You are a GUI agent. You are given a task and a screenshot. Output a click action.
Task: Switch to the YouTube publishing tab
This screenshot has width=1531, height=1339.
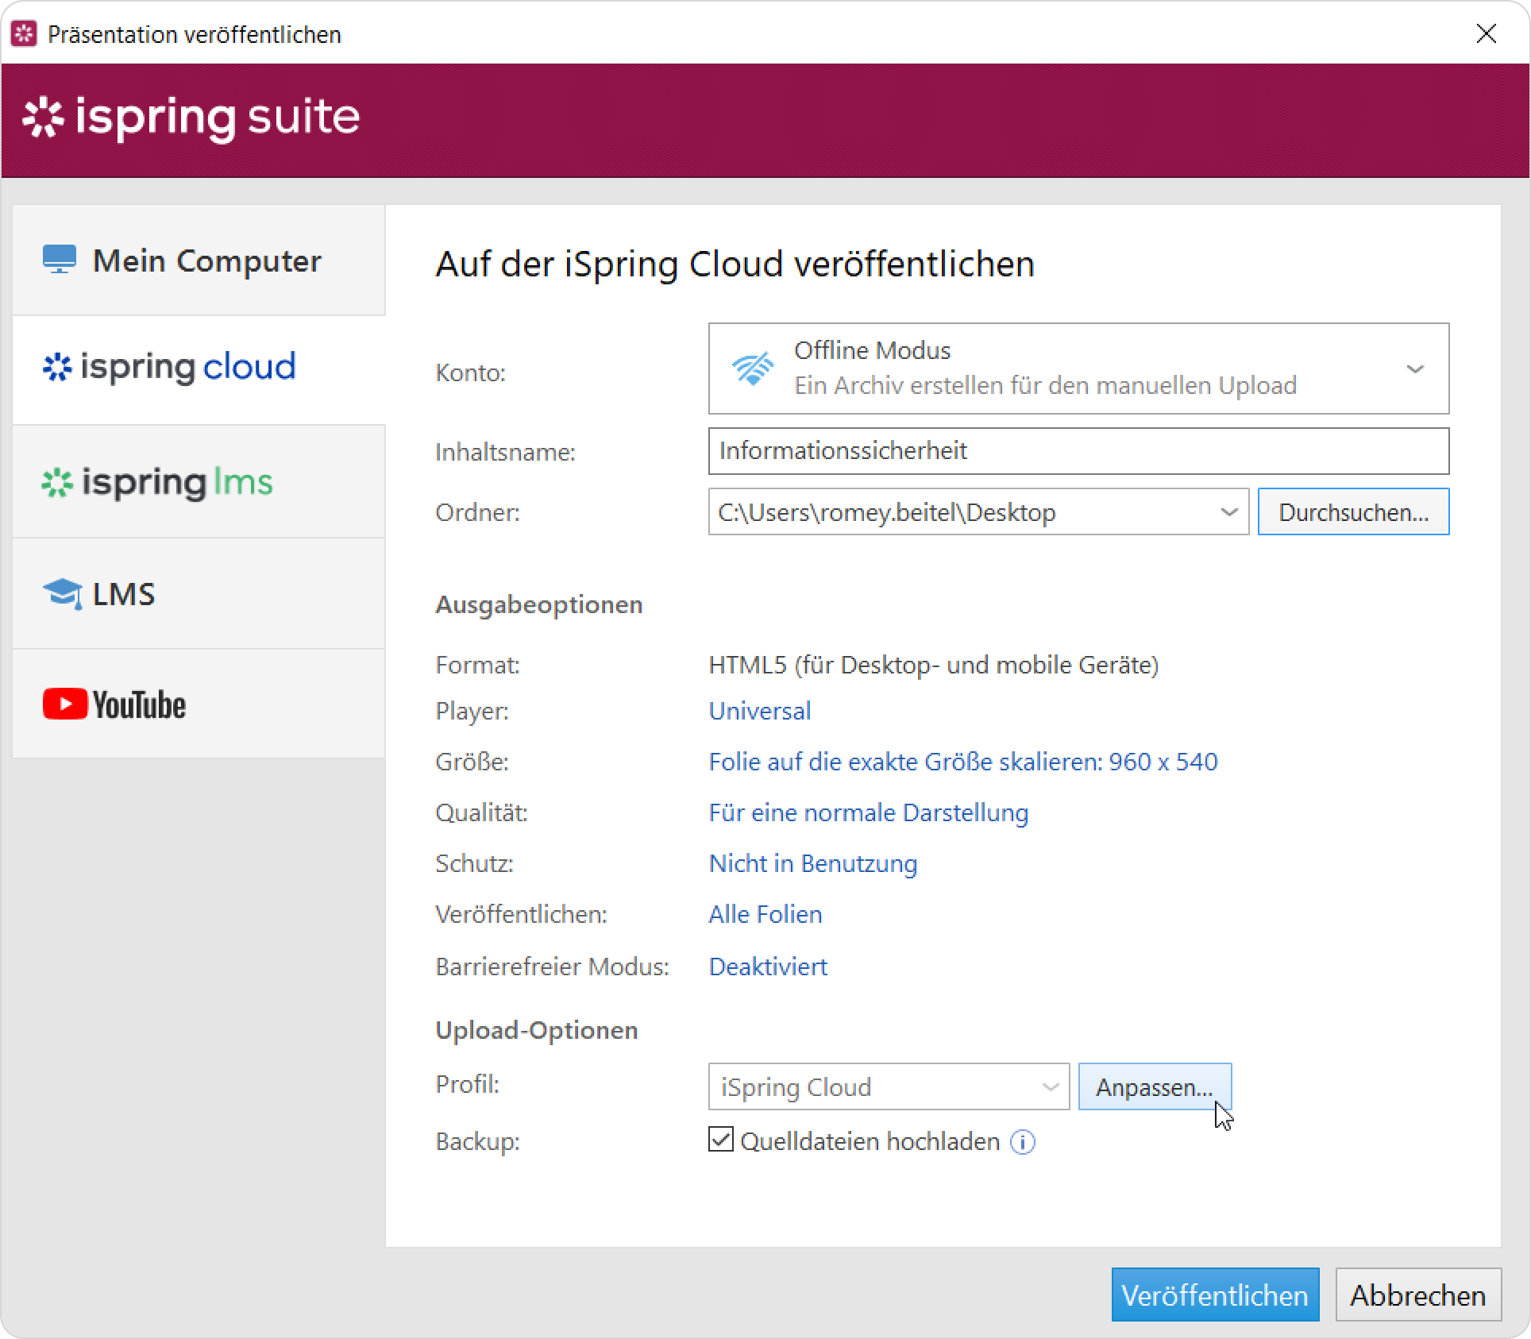click(199, 704)
